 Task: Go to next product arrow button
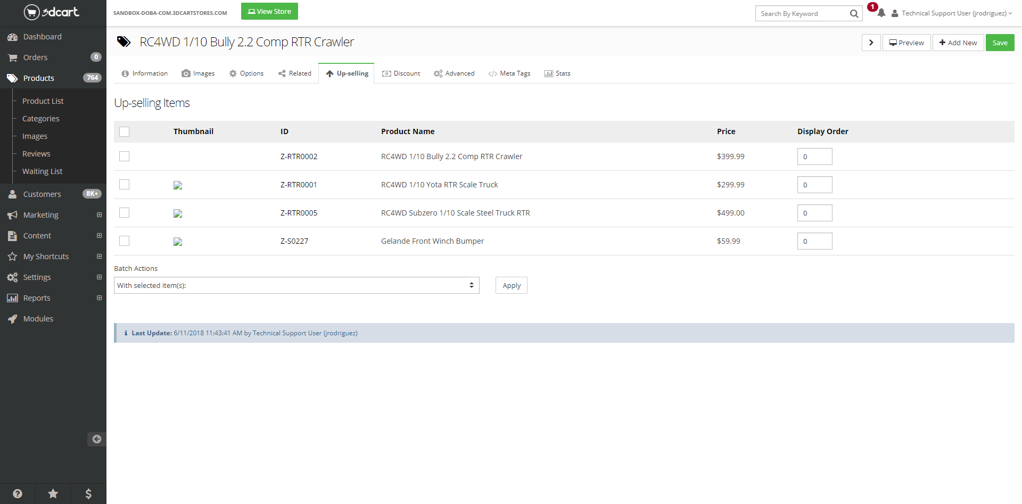pyautogui.click(x=871, y=43)
